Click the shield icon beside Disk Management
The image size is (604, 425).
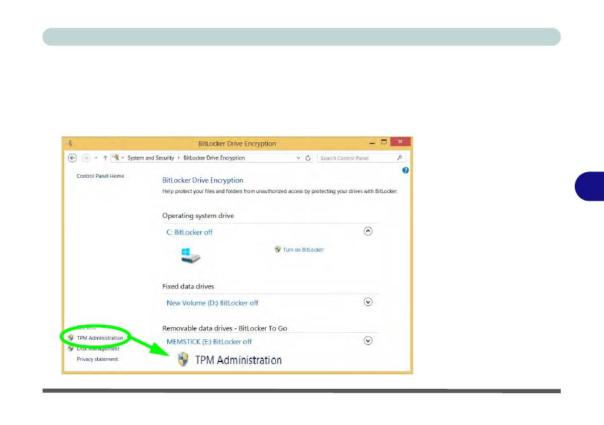[x=71, y=348]
